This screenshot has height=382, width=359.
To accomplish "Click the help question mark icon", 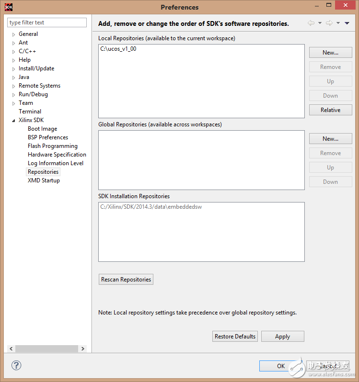I will pos(16,366).
